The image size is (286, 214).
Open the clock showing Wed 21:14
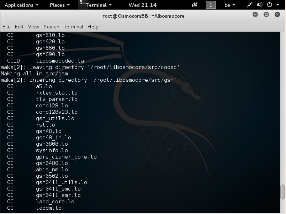pyautogui.click(x=142, y=5)
